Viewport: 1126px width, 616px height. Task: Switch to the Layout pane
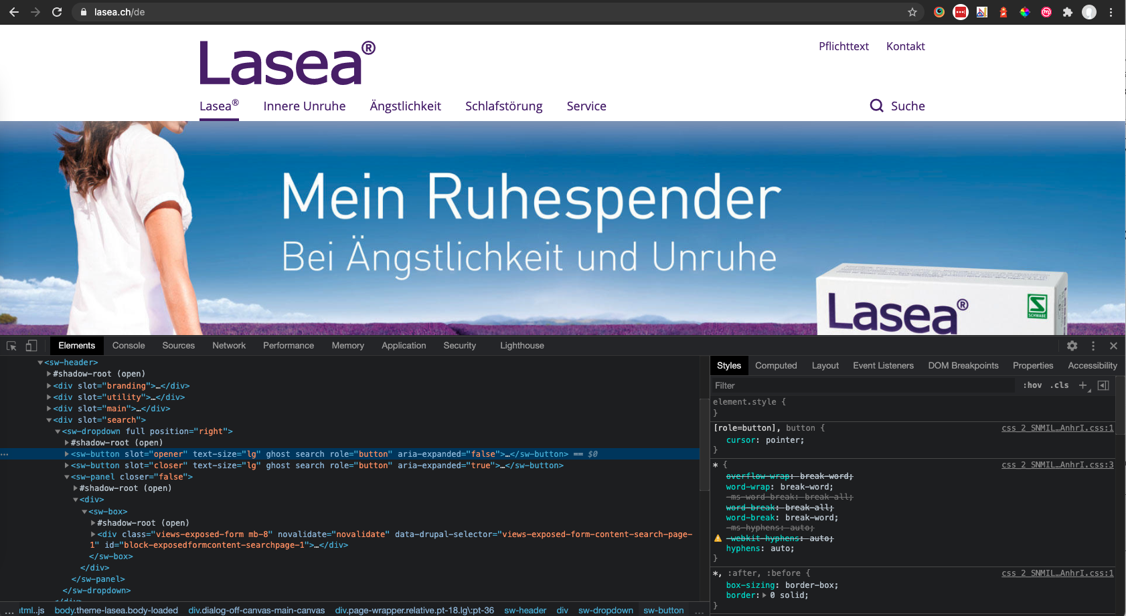point(825,366)
